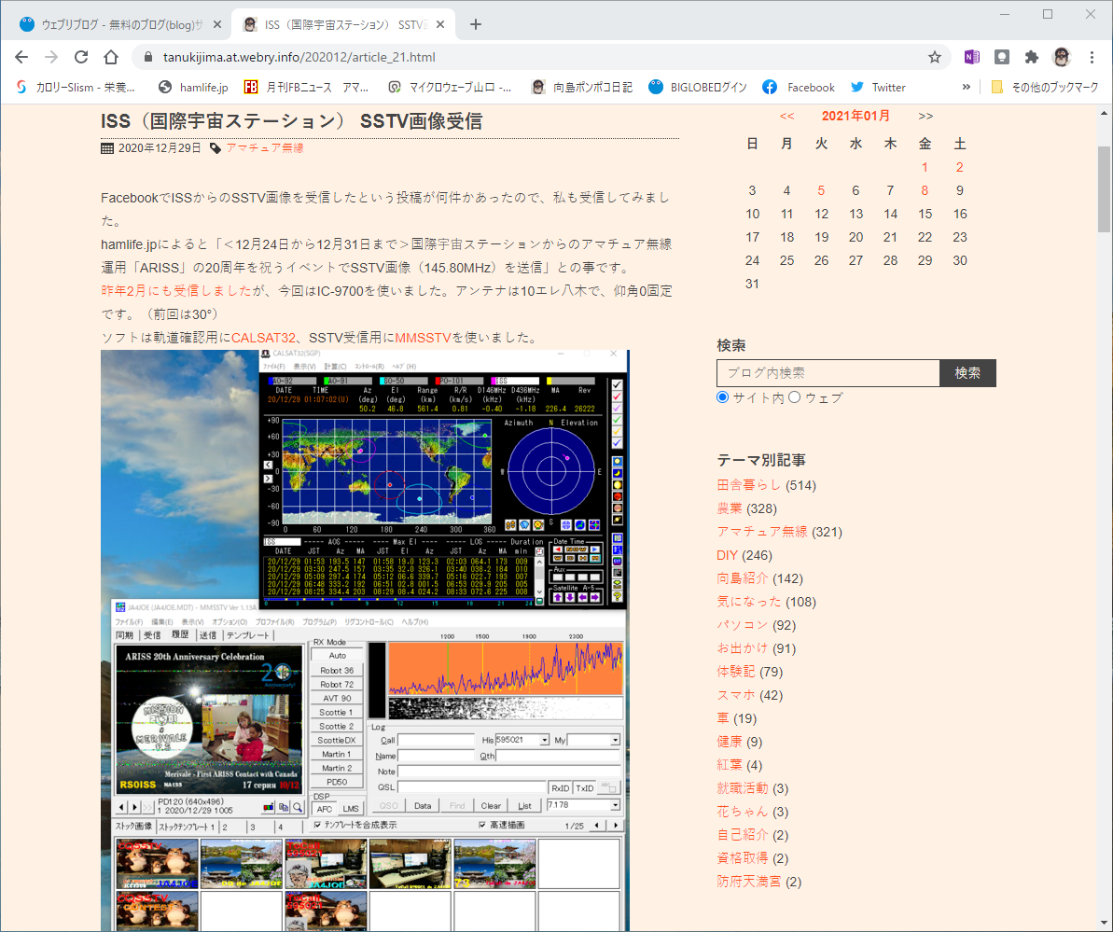Image resolution: width=1113 pixels, height=932 pixels.
Task: Click the page vertical scrollbar
Action: pyautogui.click(x=1104, y=189)
